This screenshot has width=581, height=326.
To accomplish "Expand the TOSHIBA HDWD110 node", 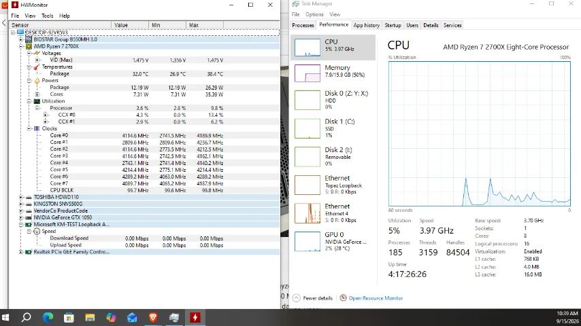I will click(21, 197).
